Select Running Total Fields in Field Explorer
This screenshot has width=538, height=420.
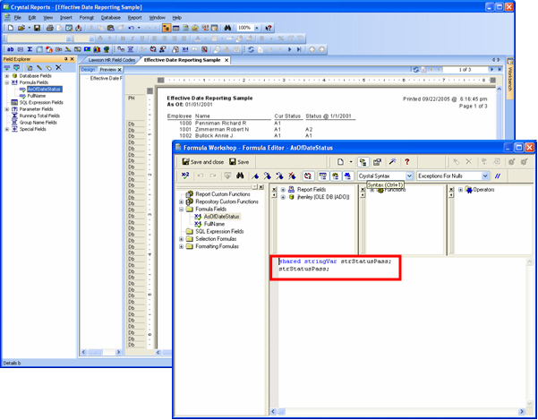(39, 116)
